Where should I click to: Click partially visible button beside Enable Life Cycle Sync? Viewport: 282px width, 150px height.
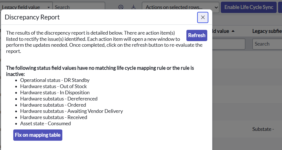point(280,7)
